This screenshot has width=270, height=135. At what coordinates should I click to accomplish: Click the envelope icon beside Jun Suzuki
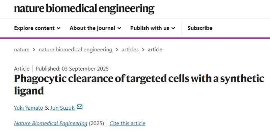[x=80, y=107]
